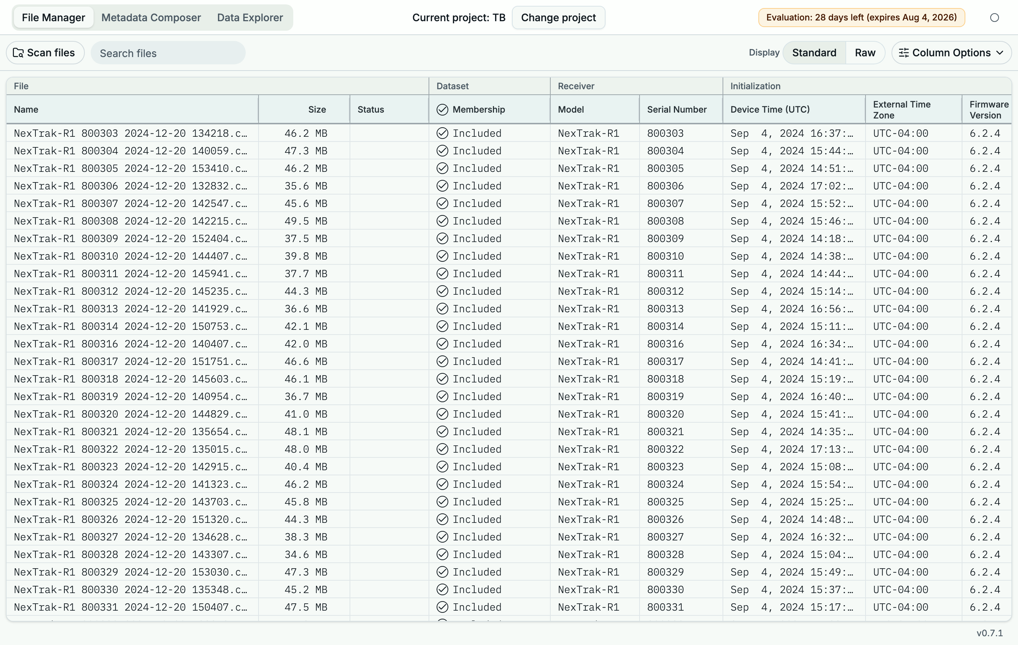Sort by the Name column header
The height and width of the screenshot is (645, 1018).
coord(132,109)
